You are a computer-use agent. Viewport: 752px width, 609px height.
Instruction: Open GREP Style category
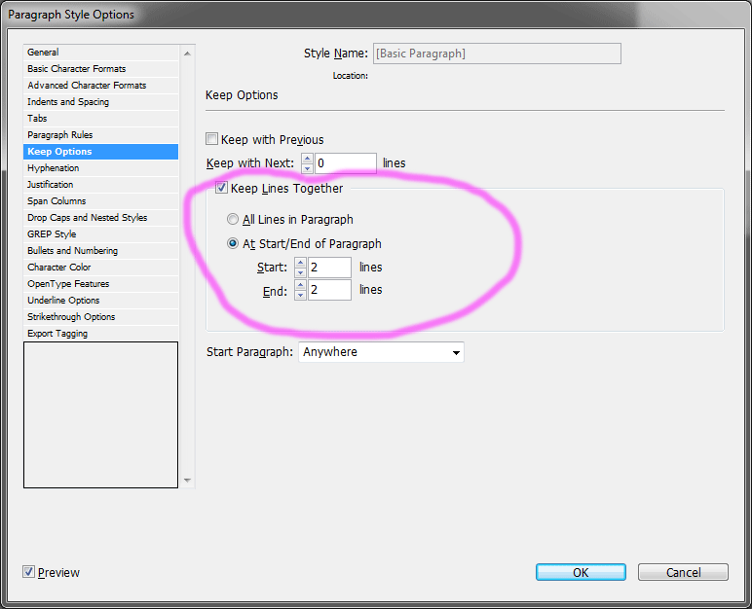tap(100, 234)
